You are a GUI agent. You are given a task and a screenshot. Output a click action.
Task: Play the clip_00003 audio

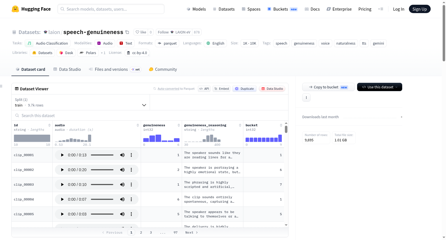(x=62, y=185)
